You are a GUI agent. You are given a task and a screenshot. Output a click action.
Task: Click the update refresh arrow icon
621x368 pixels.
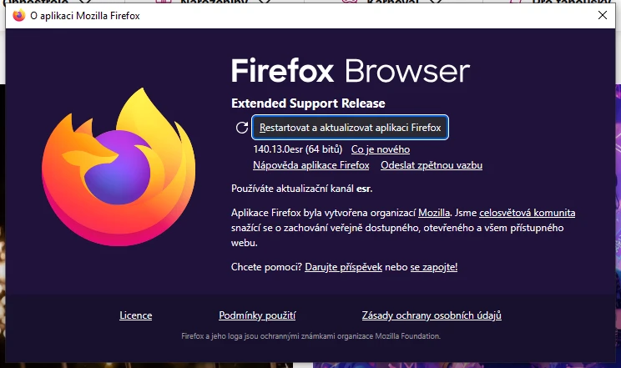point(241,128)
